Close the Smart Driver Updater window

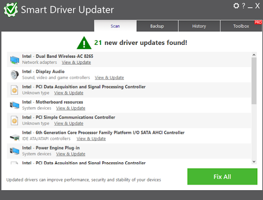point(257,6)
